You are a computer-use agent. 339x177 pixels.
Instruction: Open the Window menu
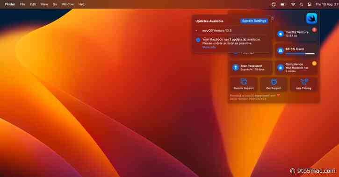click(68, 4)
